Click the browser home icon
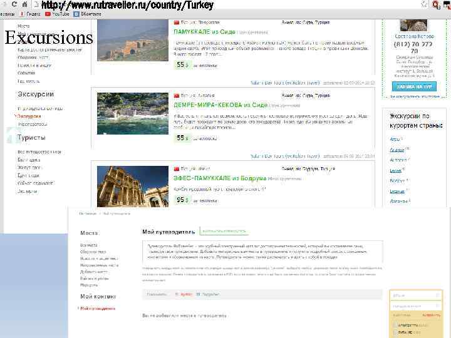This screenshot has width=451, height=338. pyautogui.click(x=24, y=4)
